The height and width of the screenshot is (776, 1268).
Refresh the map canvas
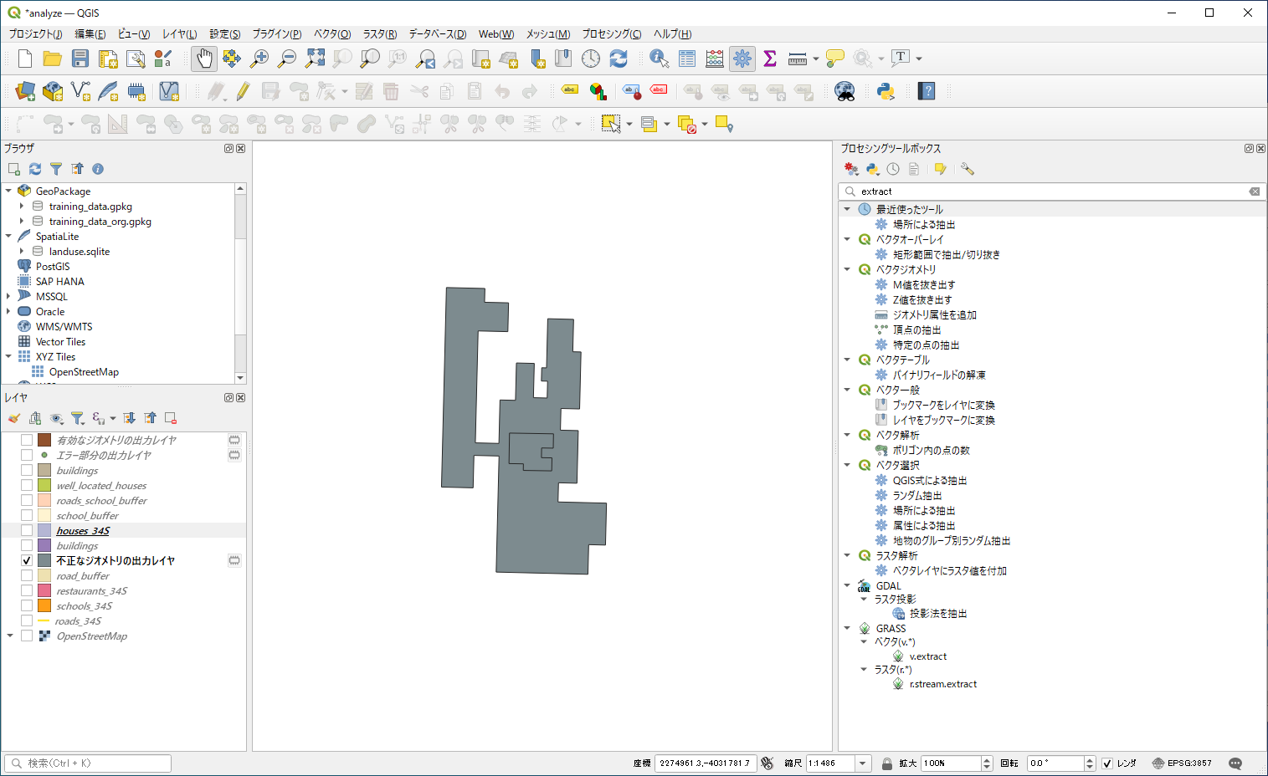[x=618, y=59]
